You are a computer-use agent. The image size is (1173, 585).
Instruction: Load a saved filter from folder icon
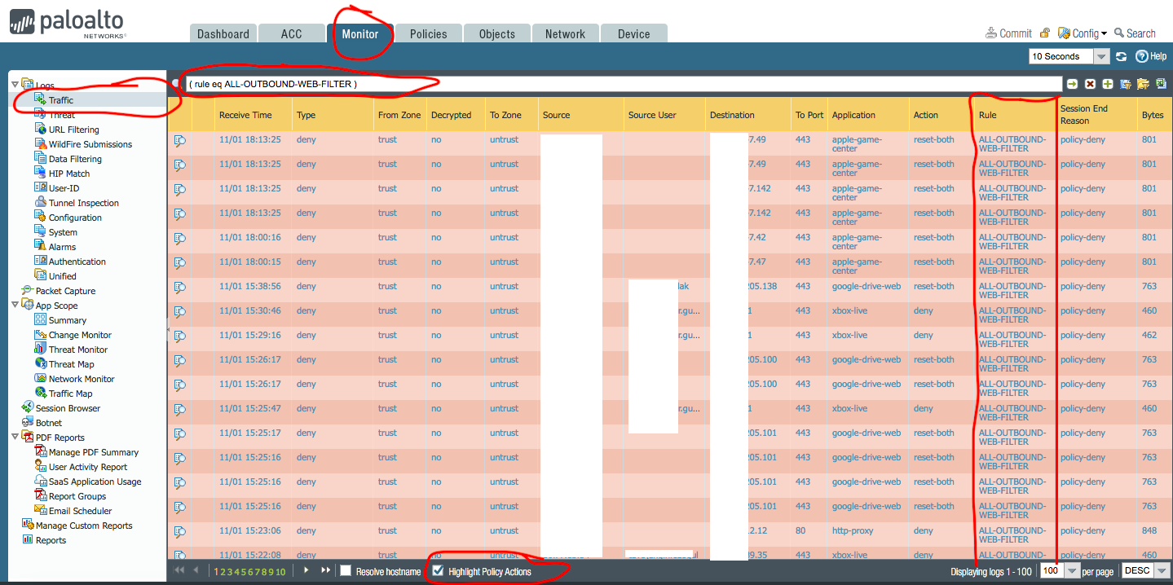[x=1143, y=84]
